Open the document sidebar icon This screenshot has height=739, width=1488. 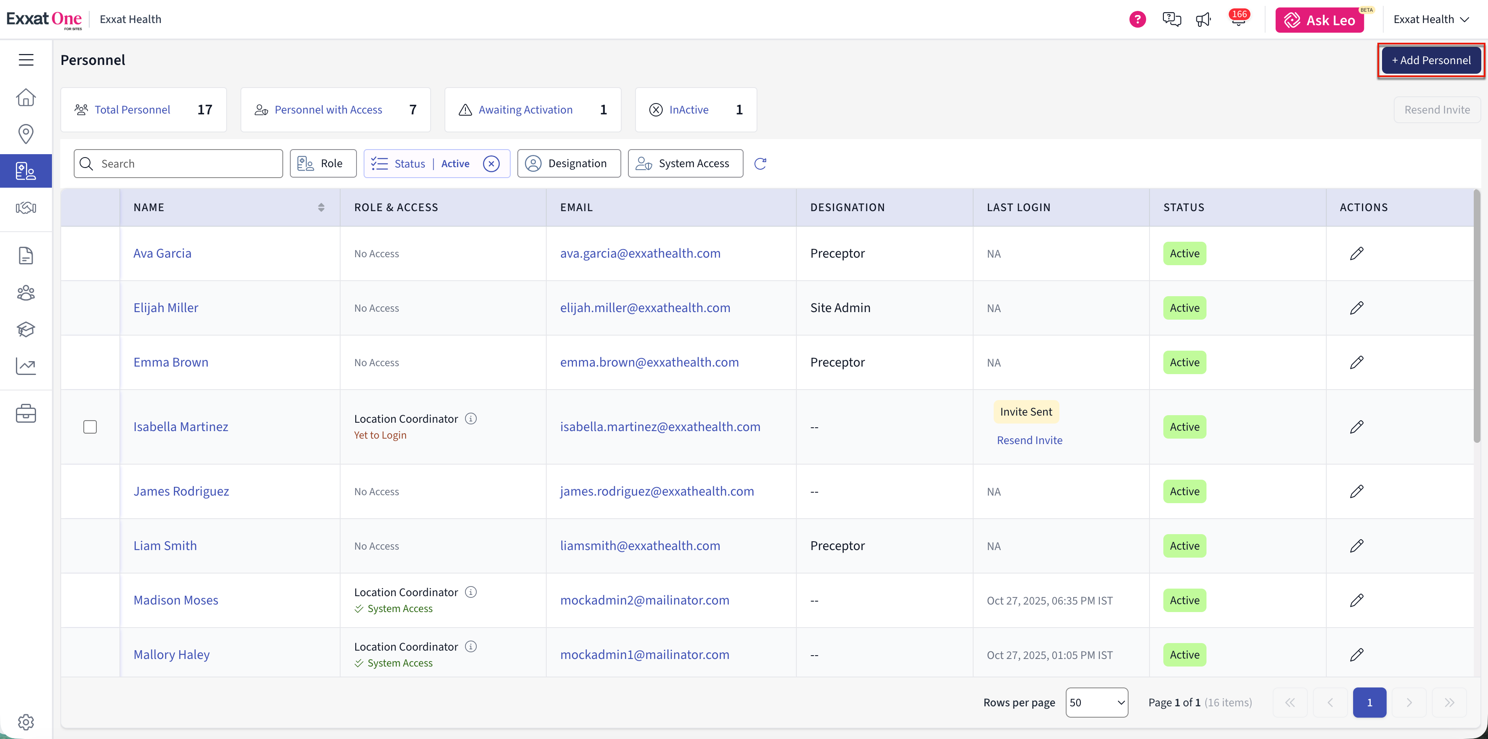click(x=26, y=256)
